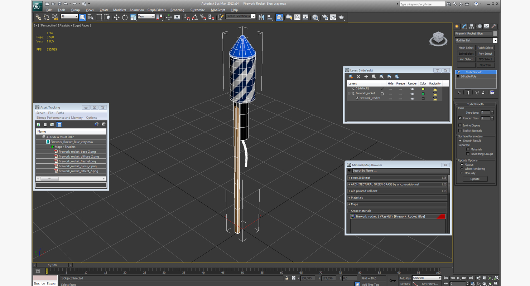The image size is (530, 286).
Task: Switch to the Create command panel
Action: point(457,26)
